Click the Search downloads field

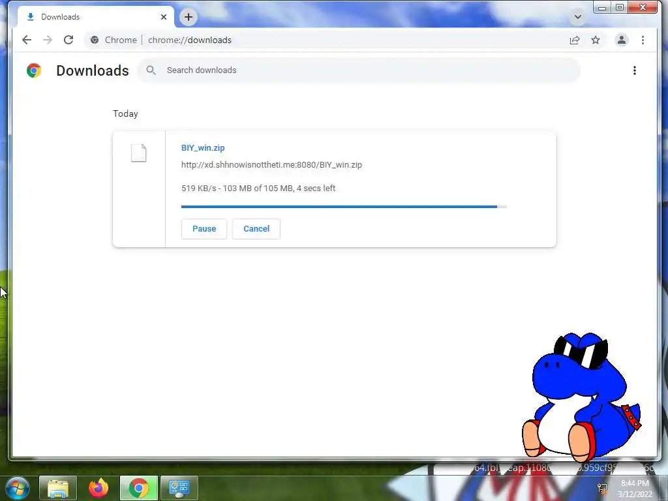[x=359, y=70]
